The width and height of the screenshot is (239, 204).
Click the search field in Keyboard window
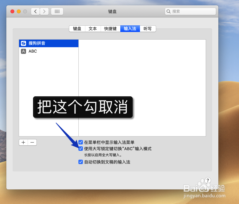(x=190, y=11)
